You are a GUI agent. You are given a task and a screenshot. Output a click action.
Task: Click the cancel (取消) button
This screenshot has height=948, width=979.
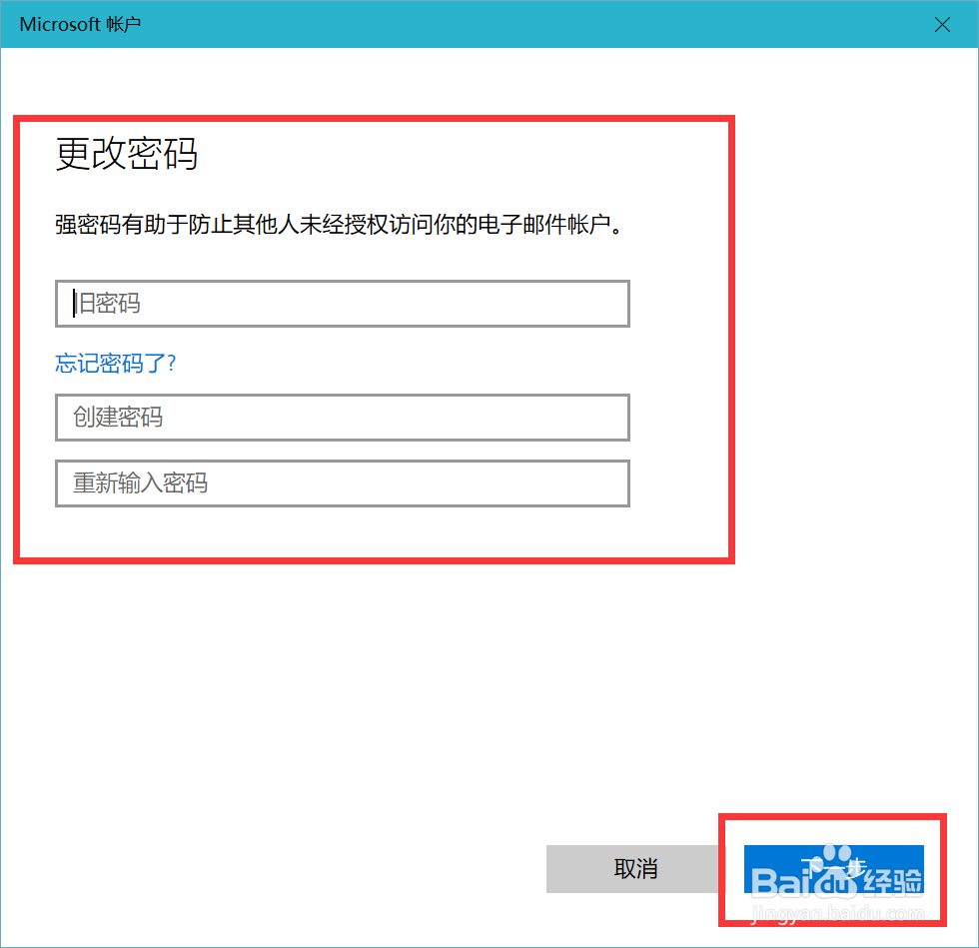click(635, 869)
